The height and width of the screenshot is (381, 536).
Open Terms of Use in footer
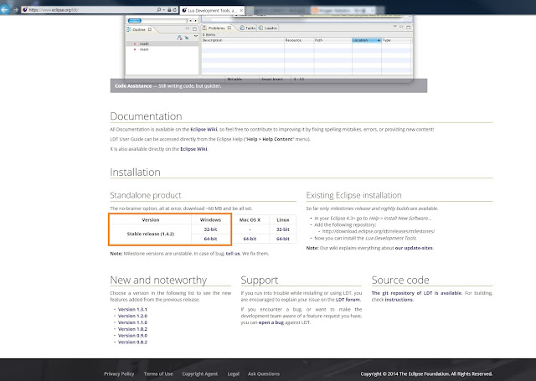(158, 373)
